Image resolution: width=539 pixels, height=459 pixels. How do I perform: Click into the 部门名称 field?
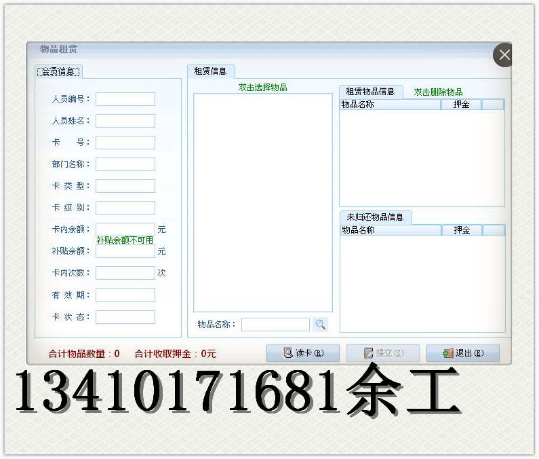point(125,164)
